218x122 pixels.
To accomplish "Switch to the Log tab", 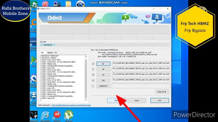I will (42, 53).
